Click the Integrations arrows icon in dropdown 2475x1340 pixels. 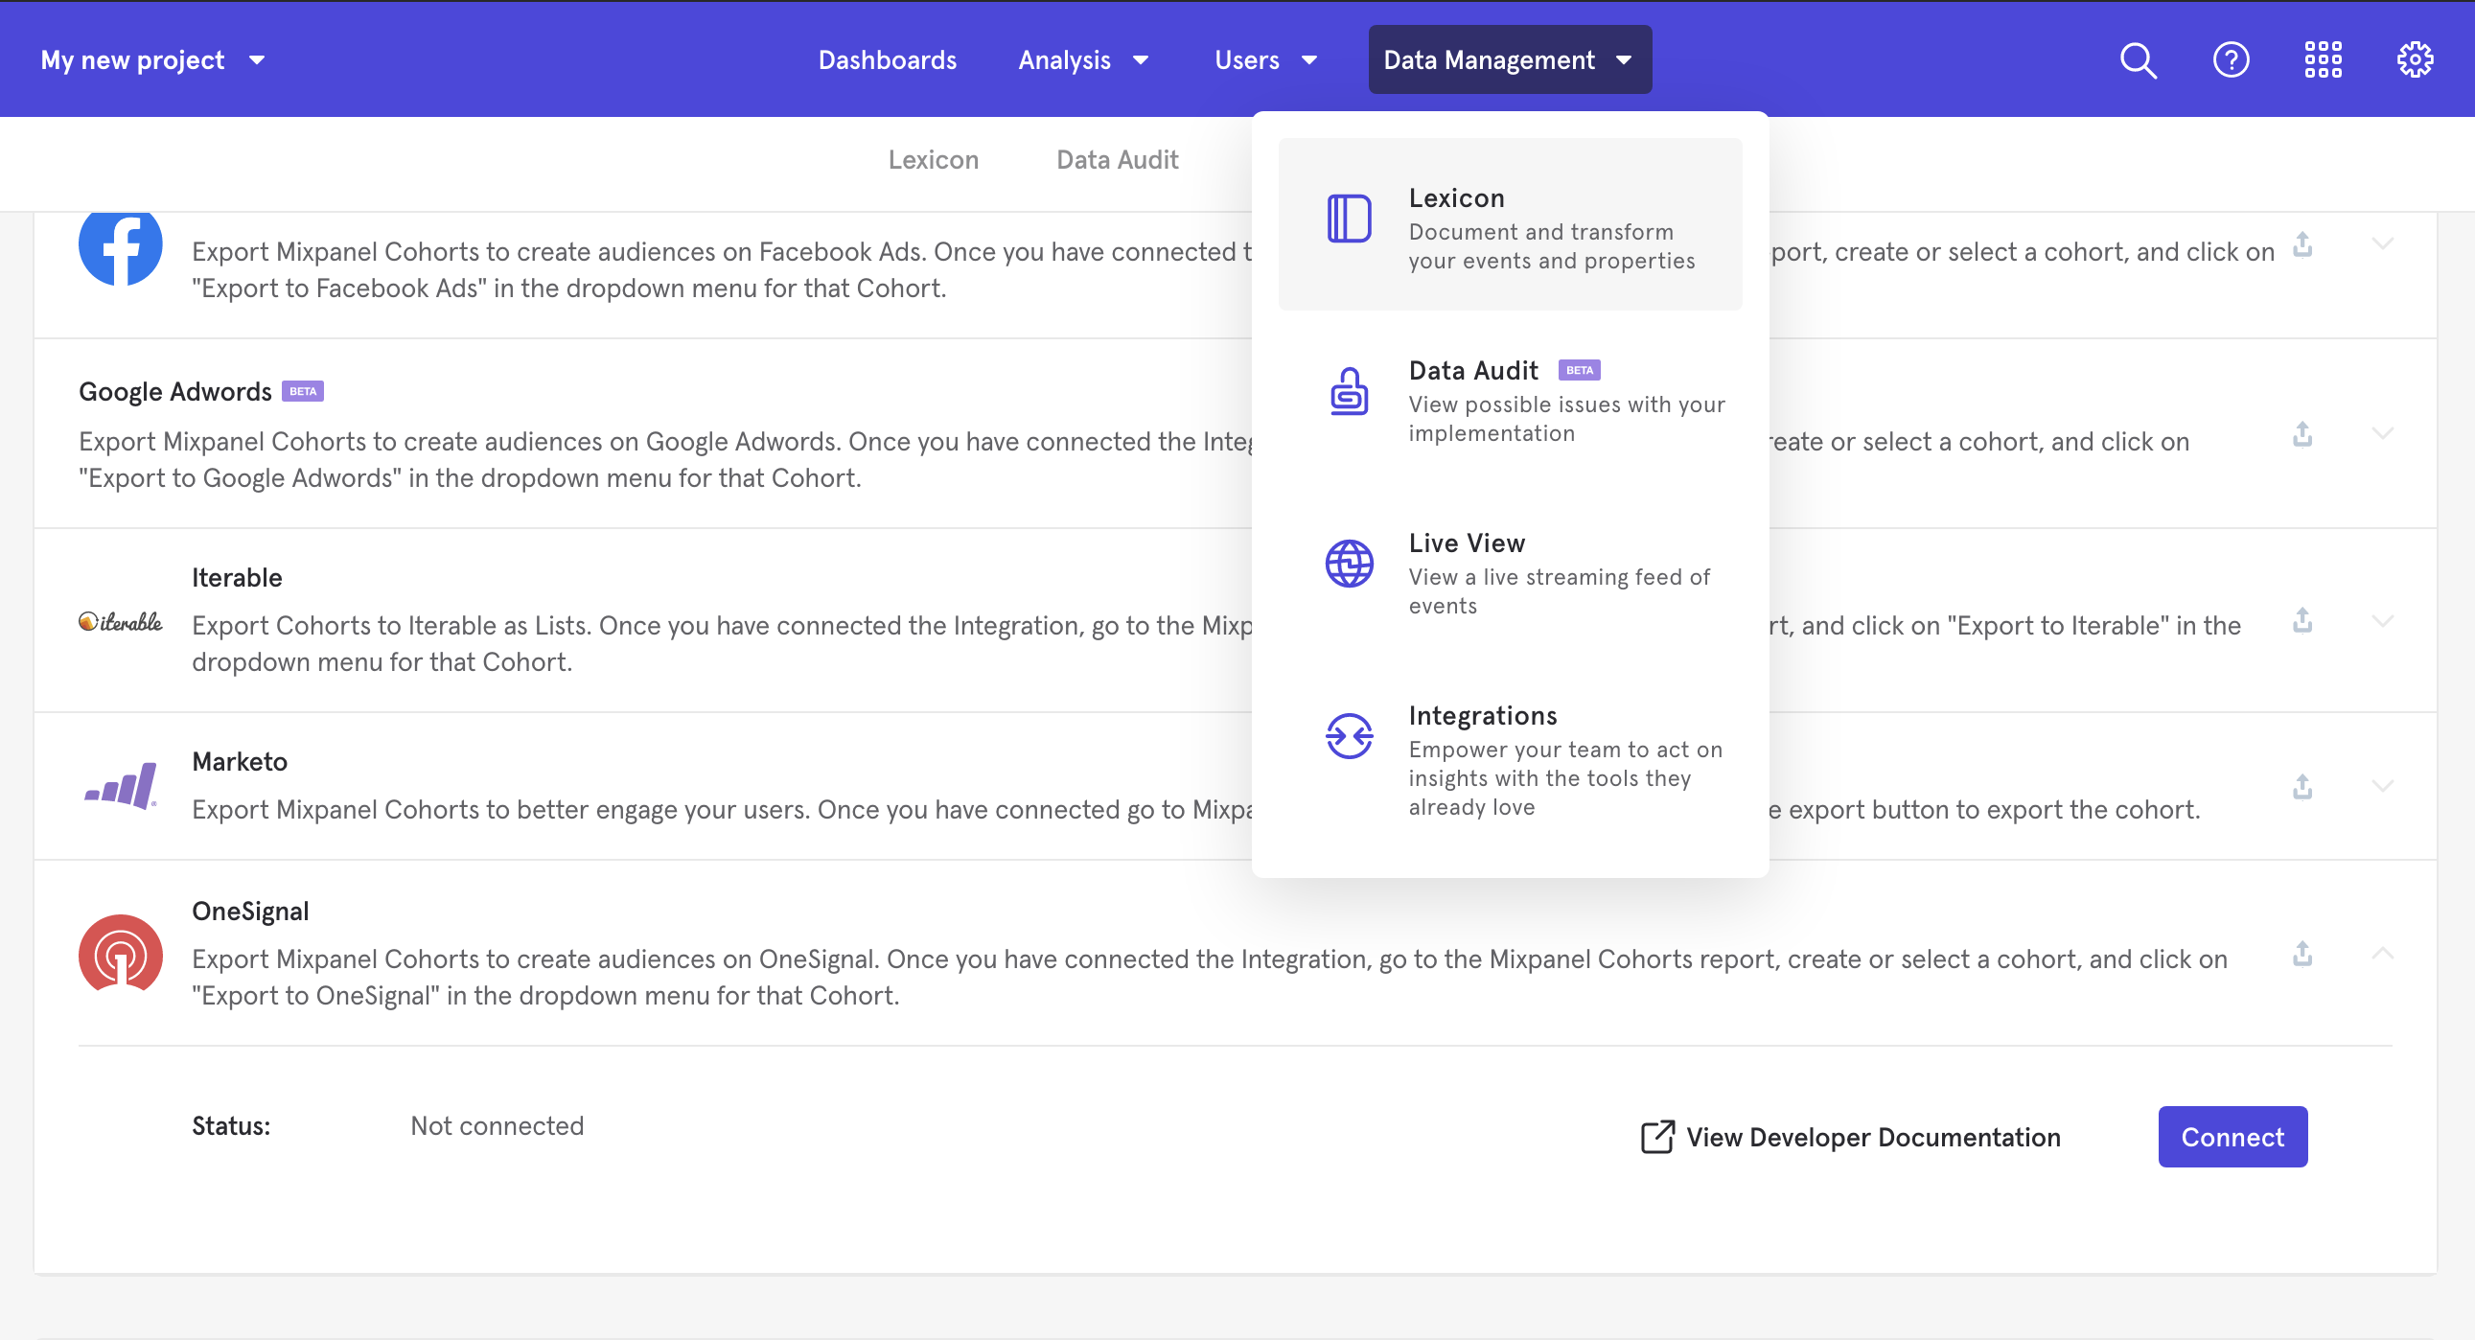(1349, 736)
